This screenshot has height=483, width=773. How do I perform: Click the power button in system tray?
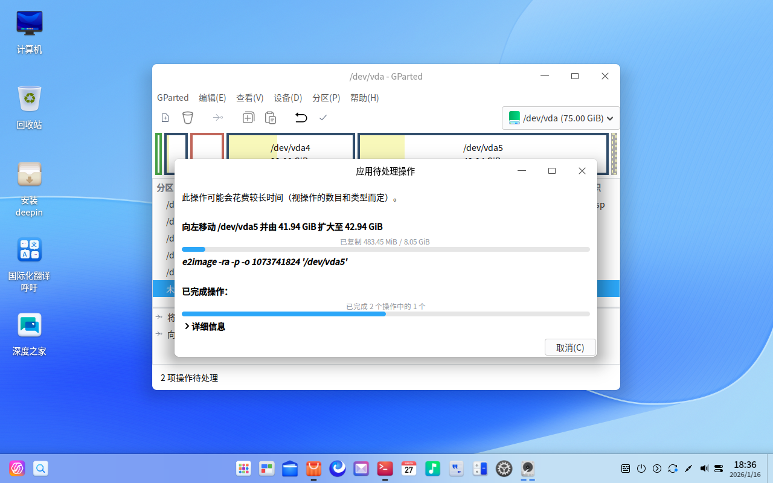point(641,469)
